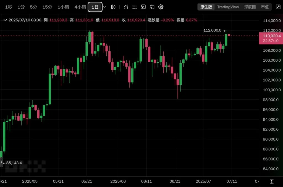This screenshot has width=283, height=187.
Task: Switch to the 原生版 chart mode
Action: pos(206,7)
